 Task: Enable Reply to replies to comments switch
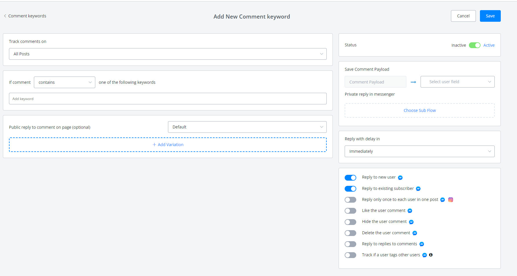pos(350,244)
